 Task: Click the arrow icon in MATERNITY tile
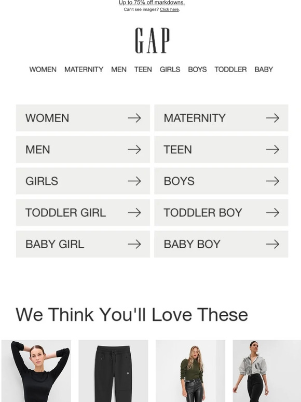(x=272, y=118)
